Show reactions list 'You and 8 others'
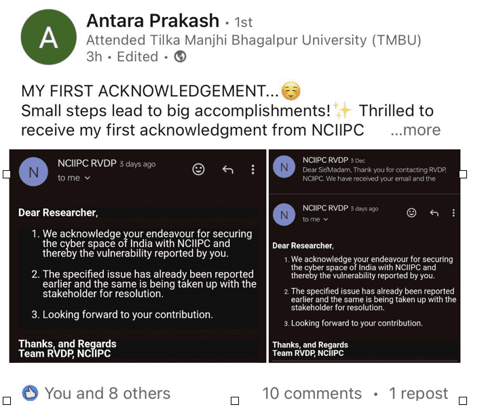Viewport: 486px width, 411px height. tap(107, 393)
